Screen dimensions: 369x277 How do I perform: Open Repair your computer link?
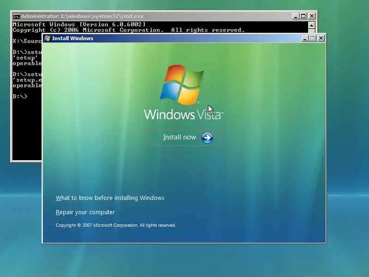[x=85, y=212]
